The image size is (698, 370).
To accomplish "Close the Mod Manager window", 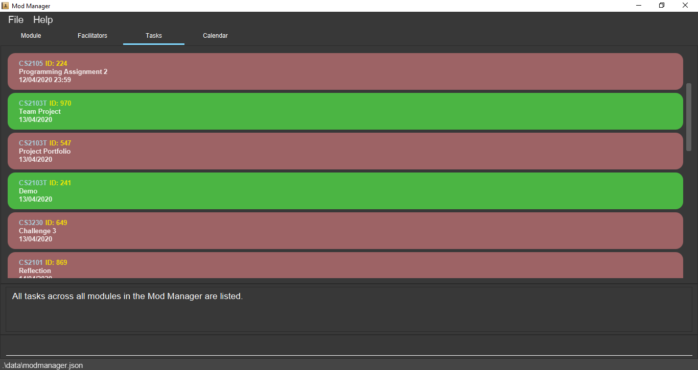I will pos(685,6).
